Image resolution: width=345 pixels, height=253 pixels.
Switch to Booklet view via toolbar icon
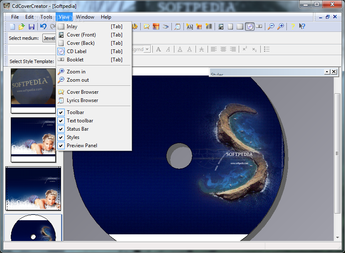tap(259, 27)
